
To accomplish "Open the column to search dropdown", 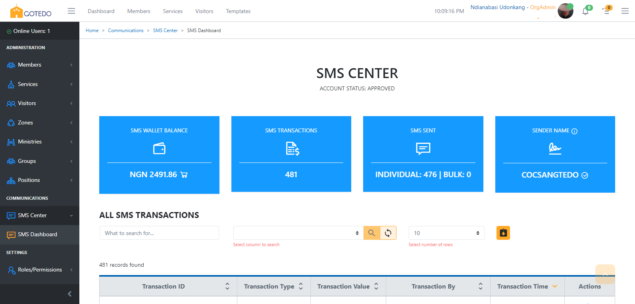I will pyautogui.click(x=298, y=233).
